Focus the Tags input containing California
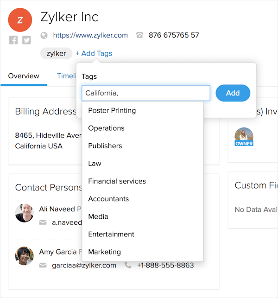278x298 pixels. (146, 93)
